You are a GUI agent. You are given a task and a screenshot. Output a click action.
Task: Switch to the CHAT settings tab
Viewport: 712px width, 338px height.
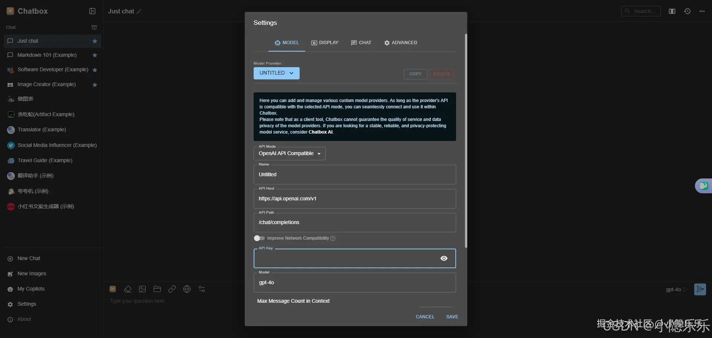361,43
